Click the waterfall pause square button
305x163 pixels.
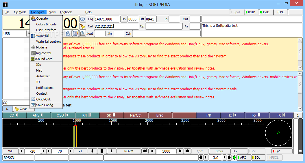click(101, 151)
